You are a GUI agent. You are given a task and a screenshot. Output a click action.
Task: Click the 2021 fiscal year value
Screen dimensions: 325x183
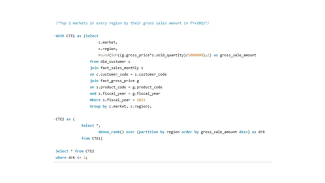(141, 100)
